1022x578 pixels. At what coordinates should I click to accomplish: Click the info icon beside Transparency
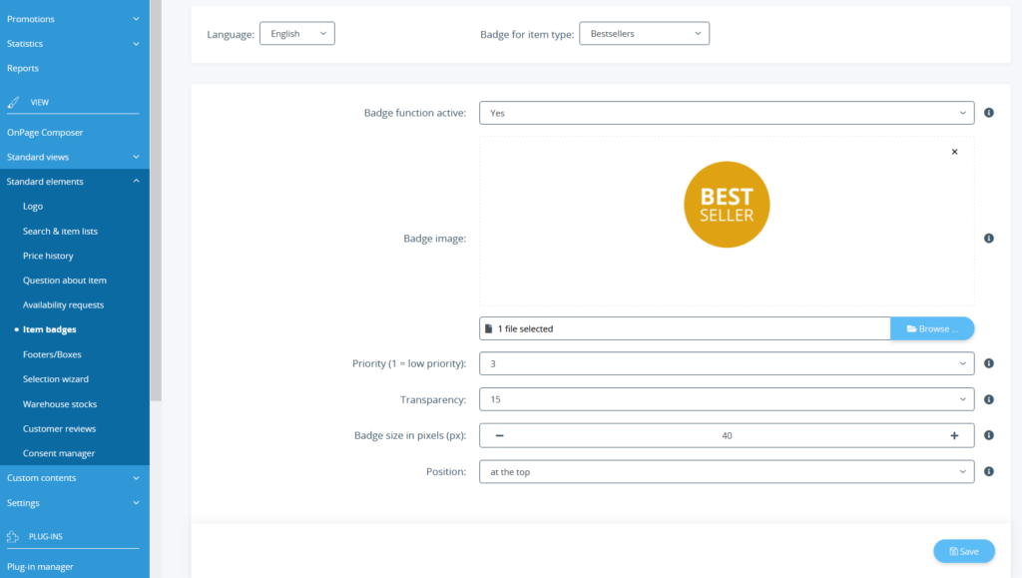[989, 399]
